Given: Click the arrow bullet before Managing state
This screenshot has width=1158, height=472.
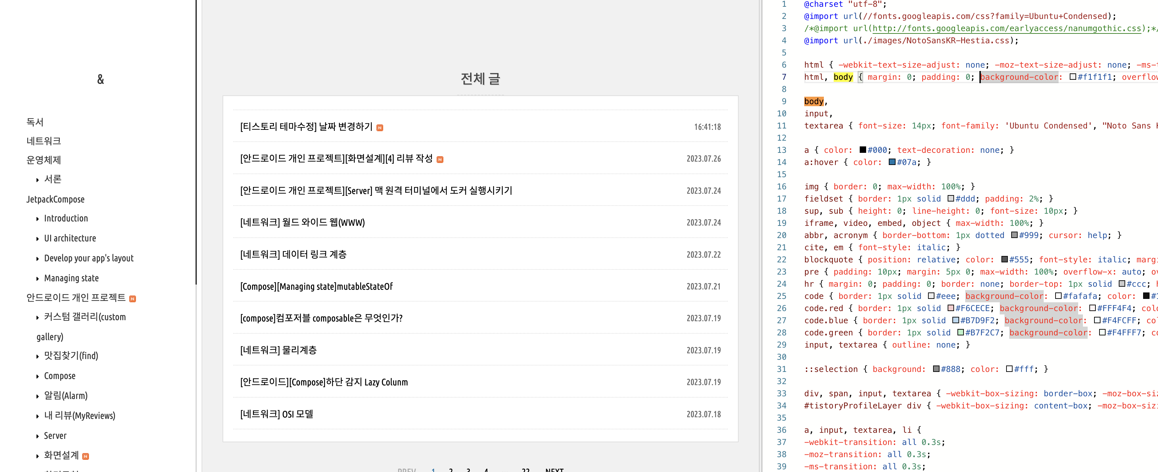Looking at the screenshot, I should (x=37, y=279).
